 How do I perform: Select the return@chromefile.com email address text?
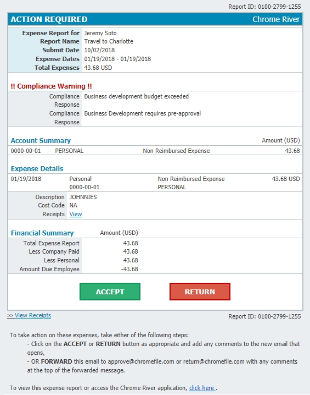pos(214,361)
